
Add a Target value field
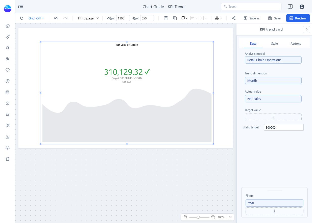pos(273,117)
